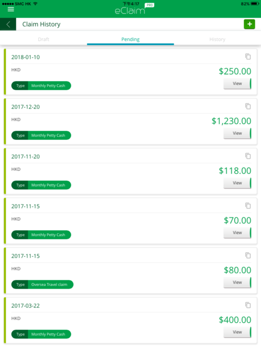Tap the battery indicator in status bar
Image resolution: width=261 pixels, height=349 pixels.
(x=255, y=4)
